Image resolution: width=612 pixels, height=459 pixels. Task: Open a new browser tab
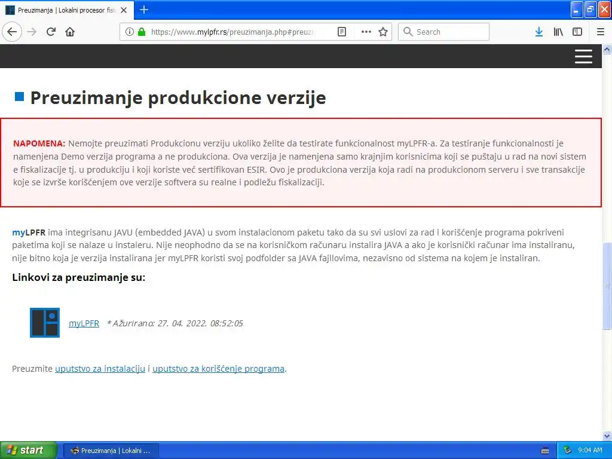coord(144,10)
